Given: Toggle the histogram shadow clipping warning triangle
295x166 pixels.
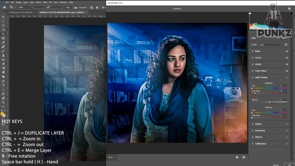Looking at the screenshot, I should click(250, 13).
